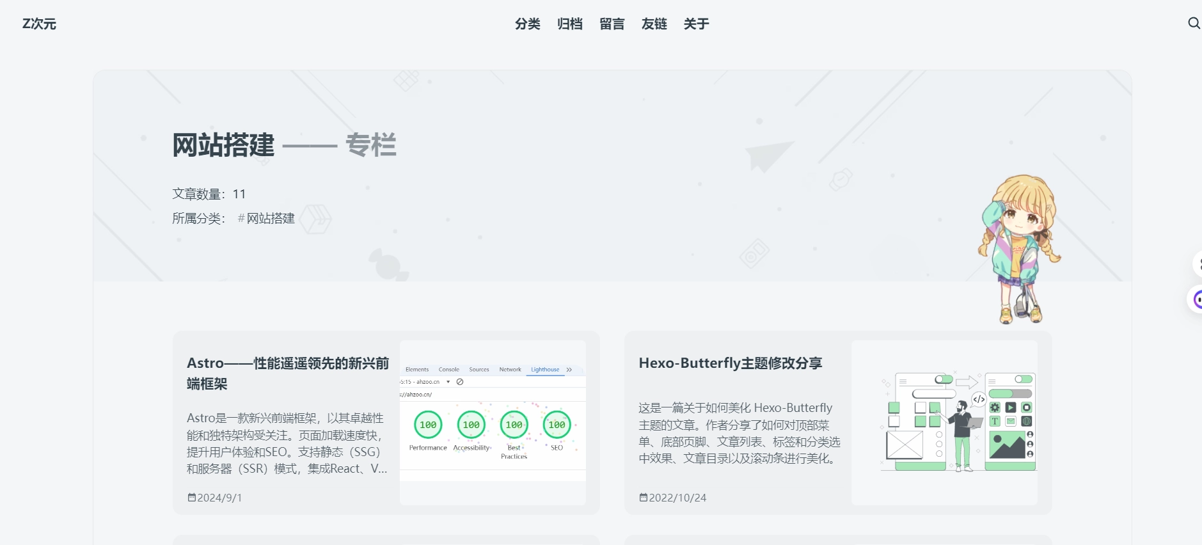Click the white floating button above the purple icon
The image size is (1202, 545).
pos(1198,264)
